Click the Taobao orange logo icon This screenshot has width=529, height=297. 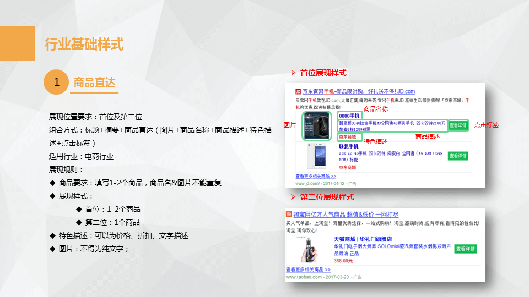[288, 214]
